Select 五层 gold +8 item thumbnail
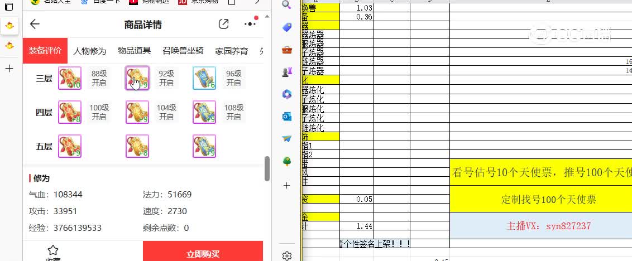 coord(137,146)
